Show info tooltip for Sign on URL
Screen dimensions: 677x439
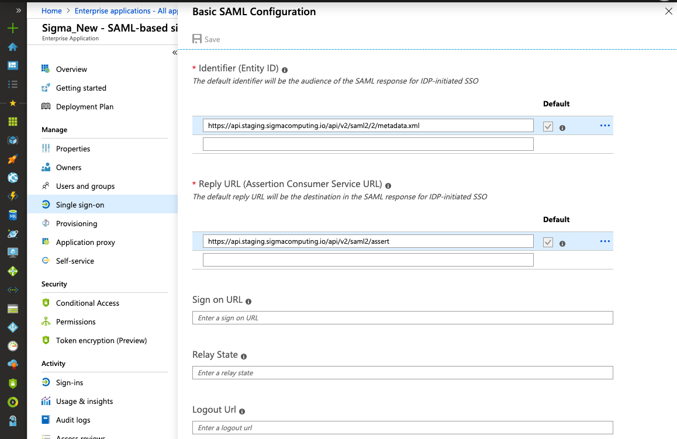click(248, 301)
